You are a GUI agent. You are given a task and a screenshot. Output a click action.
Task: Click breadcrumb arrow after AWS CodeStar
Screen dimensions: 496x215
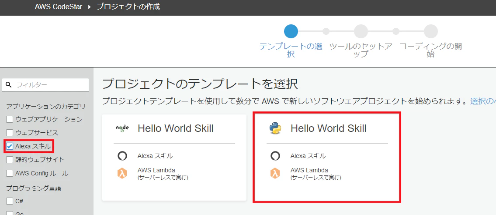point(89,7)
